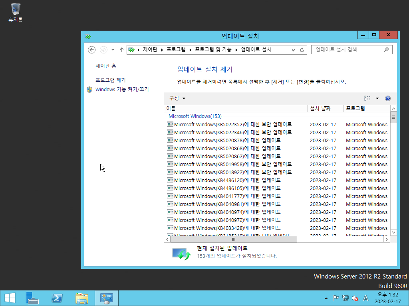The height and width of the screenshot is (306, 409).
Task: Click icon of KB4040981 update
Action: click(x=170, y=204)
